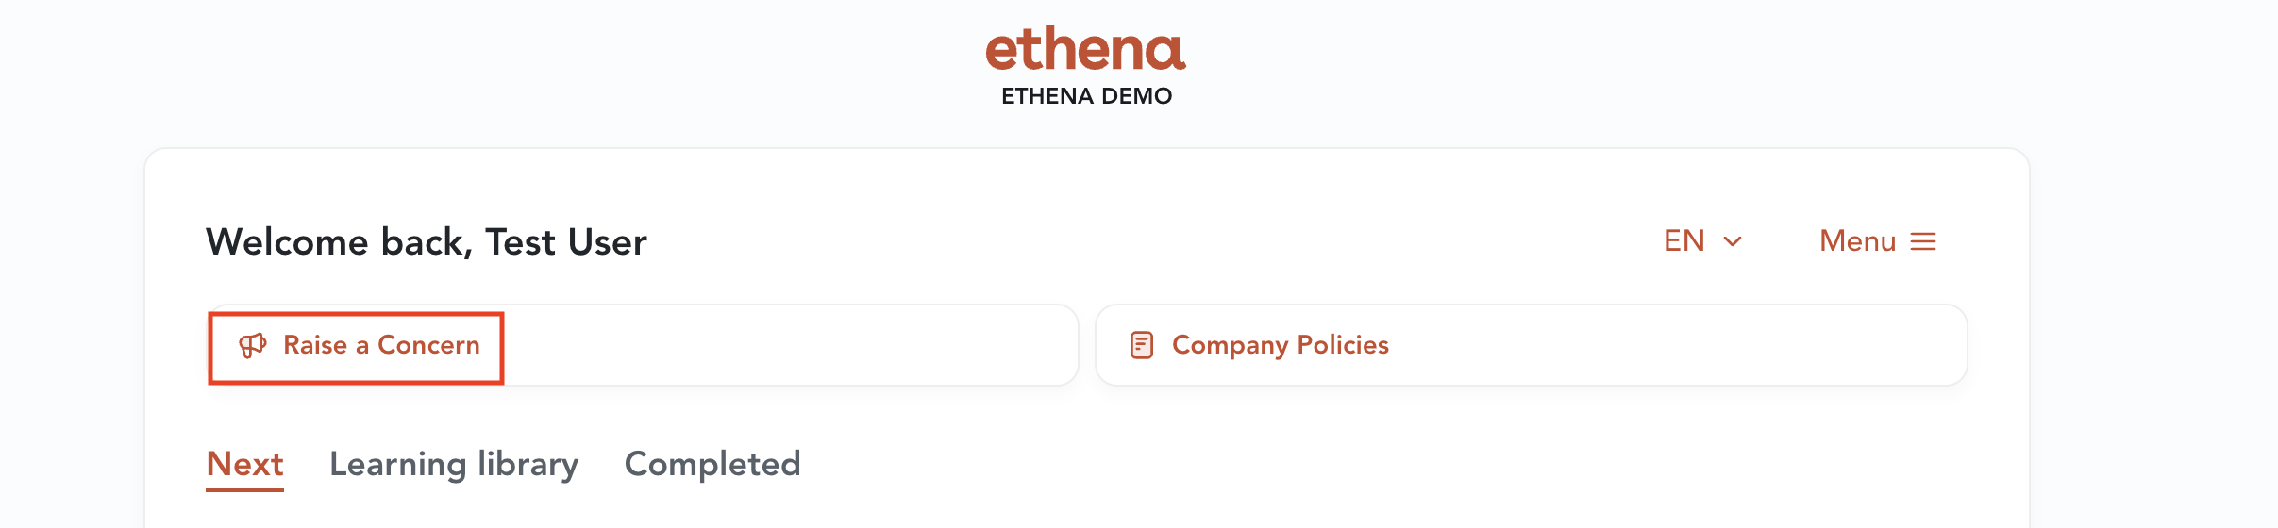Click the Welcome back, Test User heading
The image size is (2278, 528).
[427, 242]
